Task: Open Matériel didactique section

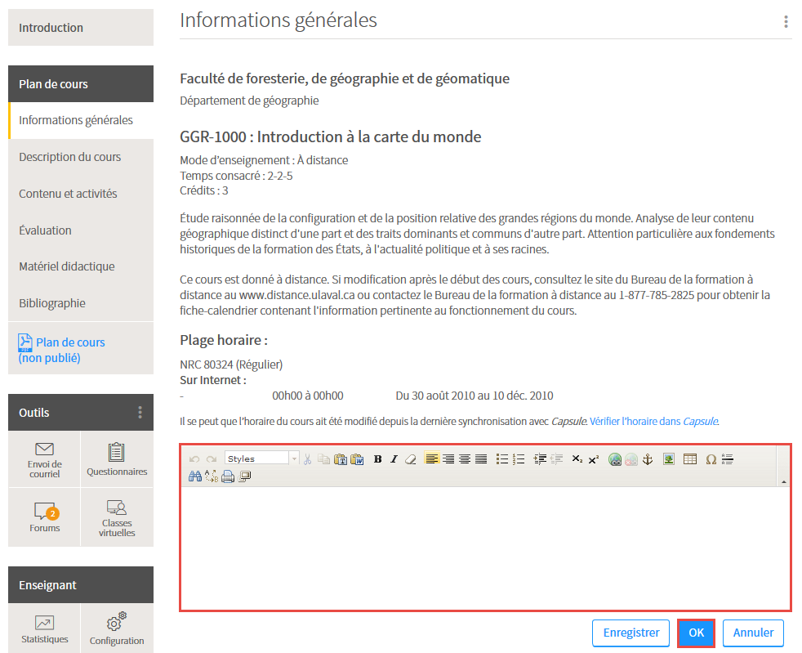Action: coord(81,266)
